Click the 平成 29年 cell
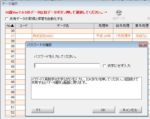Image resolution: width=150 pixels, height=119 pixels. click(104, 36)
